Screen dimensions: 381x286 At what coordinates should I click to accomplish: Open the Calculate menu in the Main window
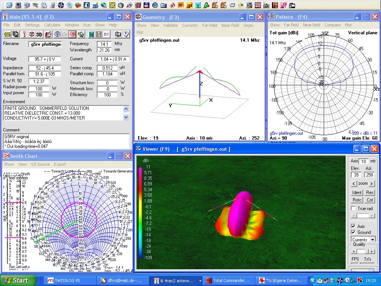pos(52,25)
